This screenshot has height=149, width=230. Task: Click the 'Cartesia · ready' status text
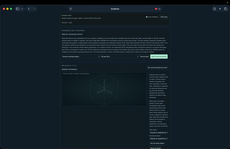(x=67, y=23)
